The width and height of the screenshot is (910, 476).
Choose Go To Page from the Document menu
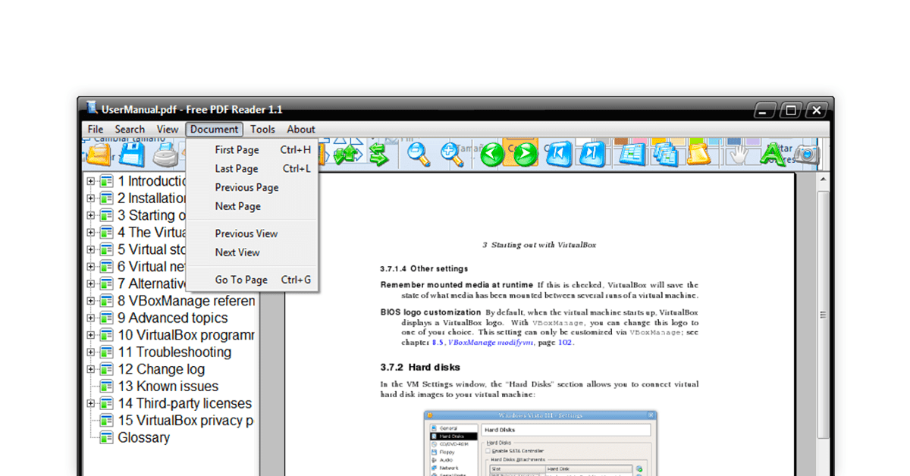[241, 279]
